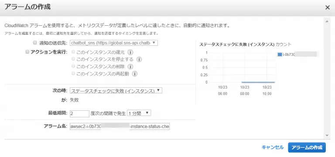Enable the アクションを実行 checkbox
335x157 pixels.
(27, 52)
